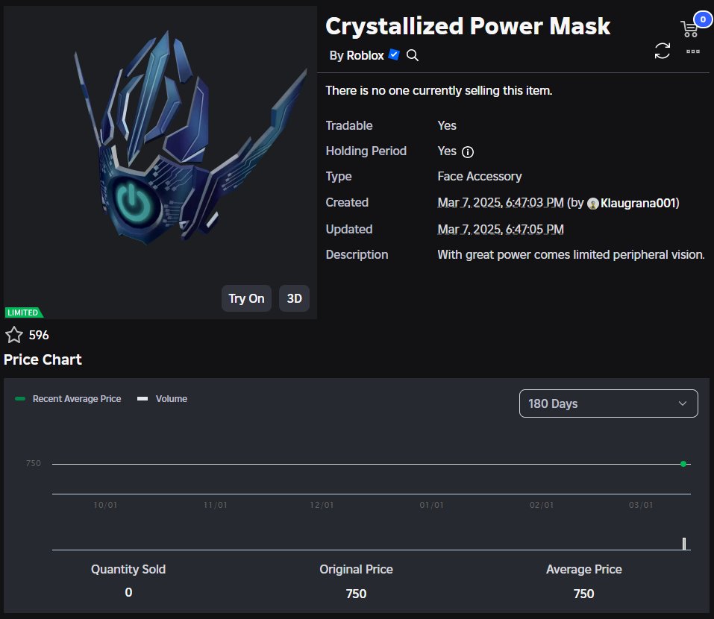Open the three-dots more options menu
The width and height of the screenshot is (714, 619).
pyautogui.click(x=692, y=51)
